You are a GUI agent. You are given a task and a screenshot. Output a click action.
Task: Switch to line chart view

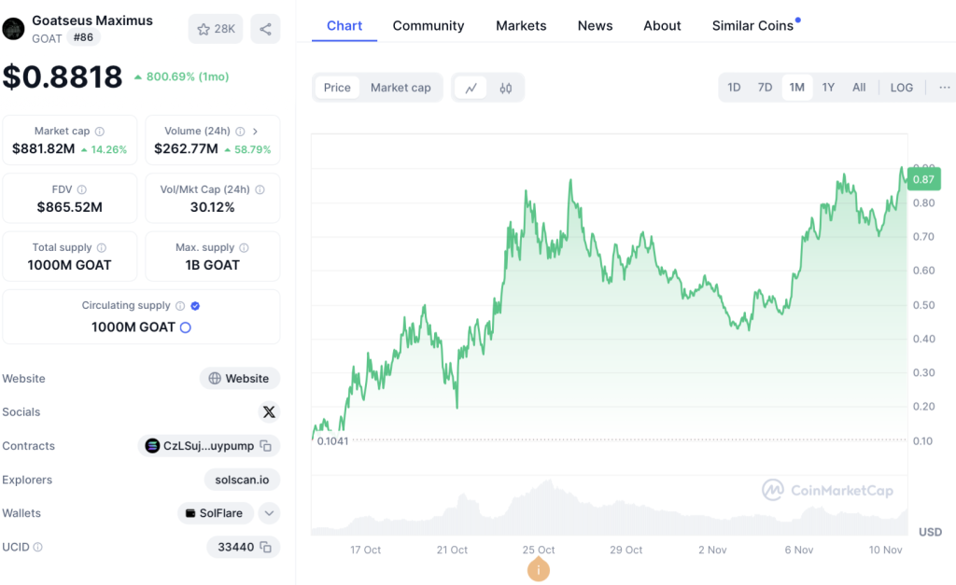click(471, 88)
